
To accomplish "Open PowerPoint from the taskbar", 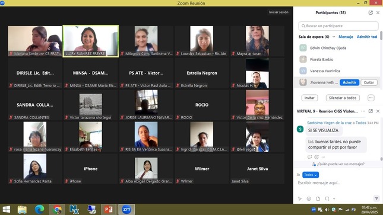I will click(x=109, y=210).
